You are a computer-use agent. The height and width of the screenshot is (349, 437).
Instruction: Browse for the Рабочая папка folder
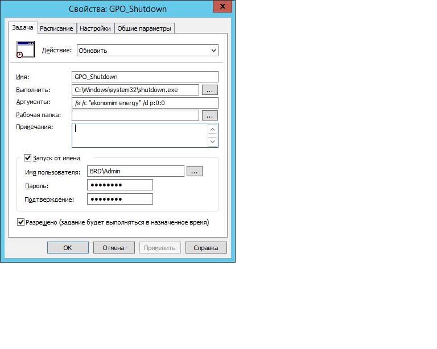[210, 115]
